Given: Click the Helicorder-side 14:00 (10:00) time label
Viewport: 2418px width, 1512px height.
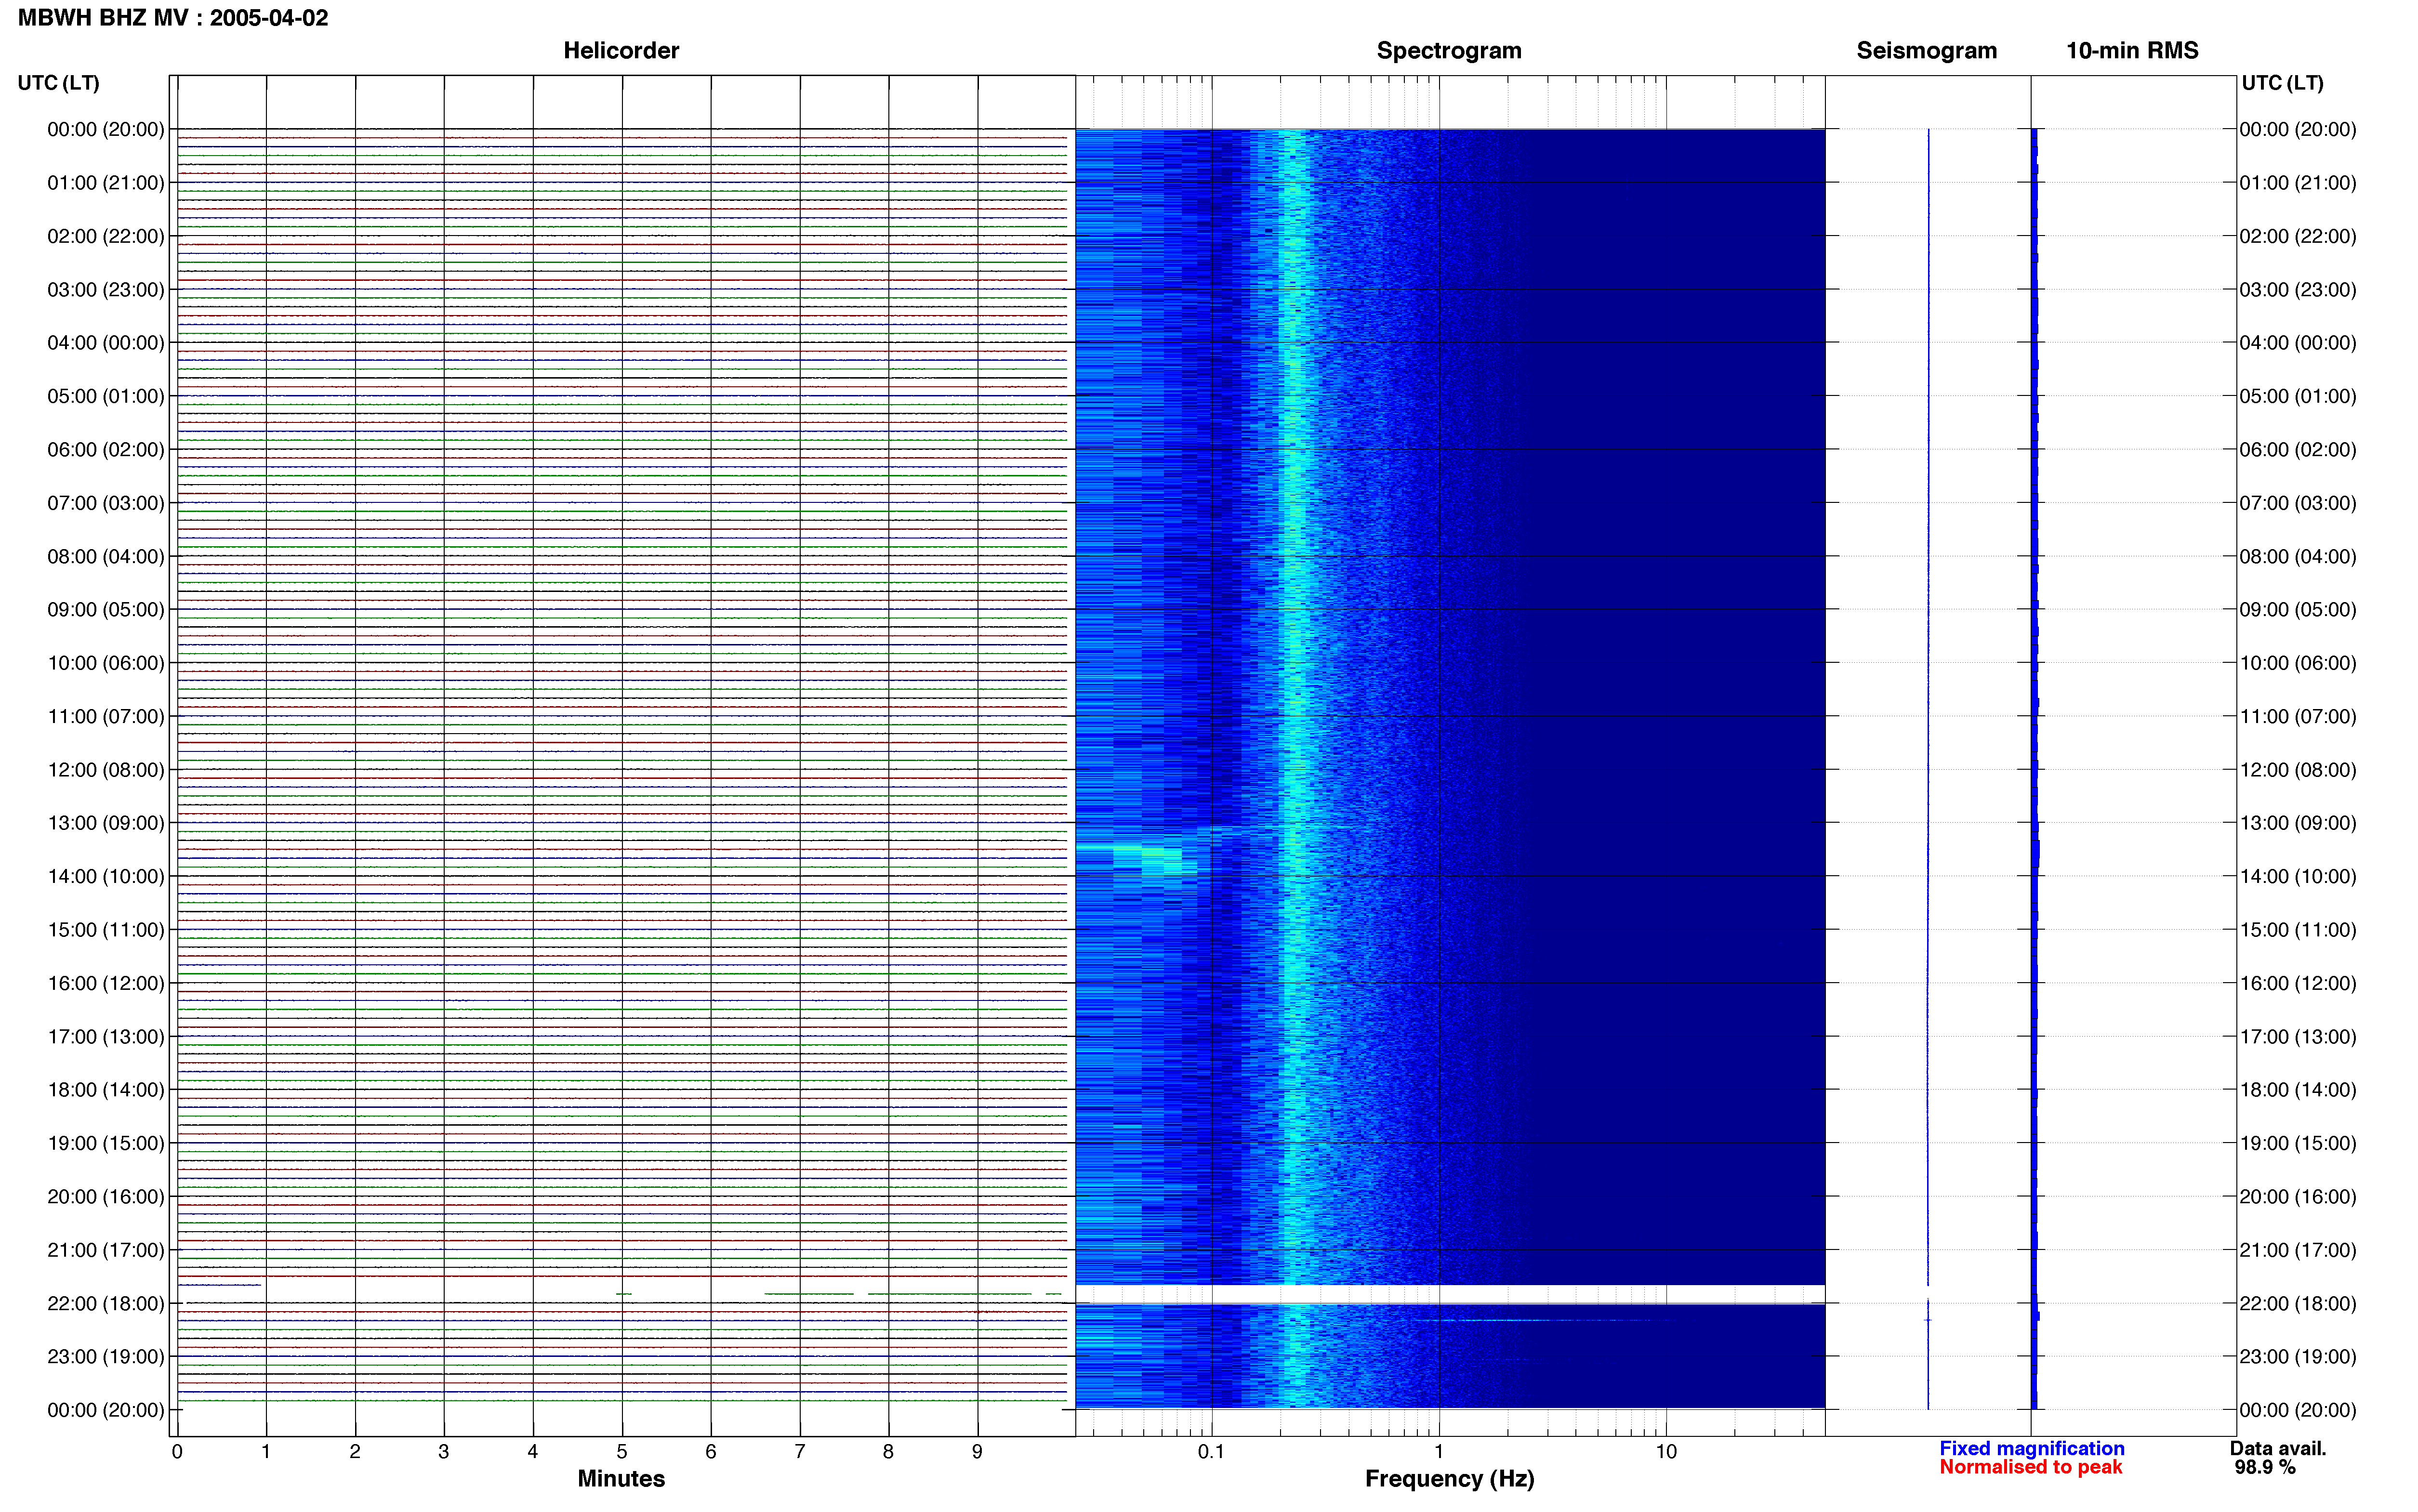Looking at the screenshot, I should 106,877.
